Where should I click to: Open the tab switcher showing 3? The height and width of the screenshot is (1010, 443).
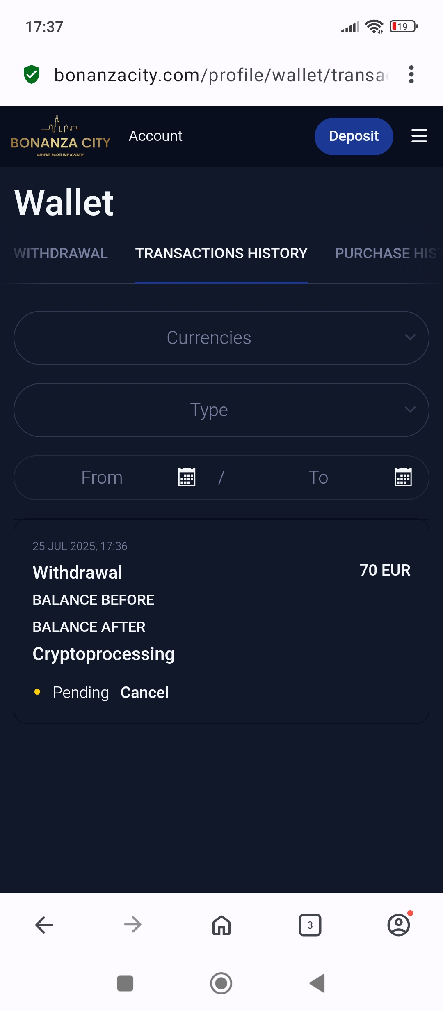(310, 925)
